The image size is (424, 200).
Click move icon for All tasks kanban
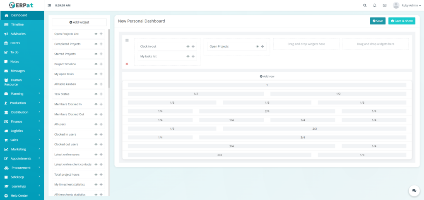[x=101, y=84]
